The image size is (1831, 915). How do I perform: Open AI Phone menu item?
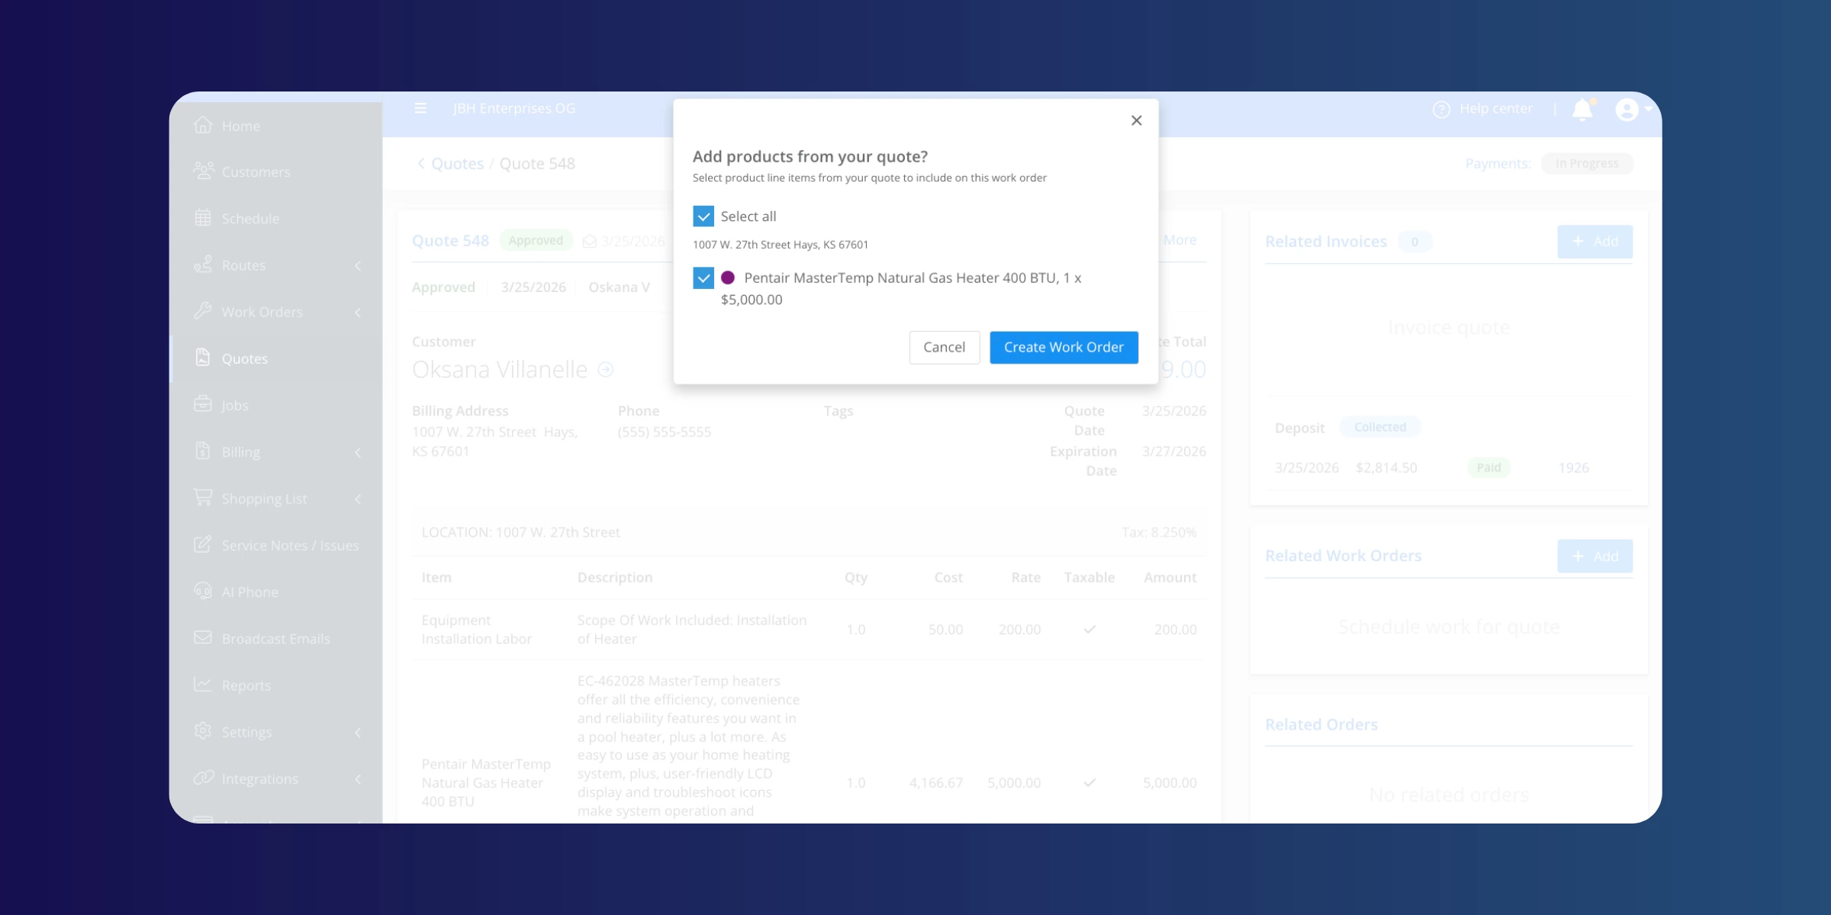point(275,592)
